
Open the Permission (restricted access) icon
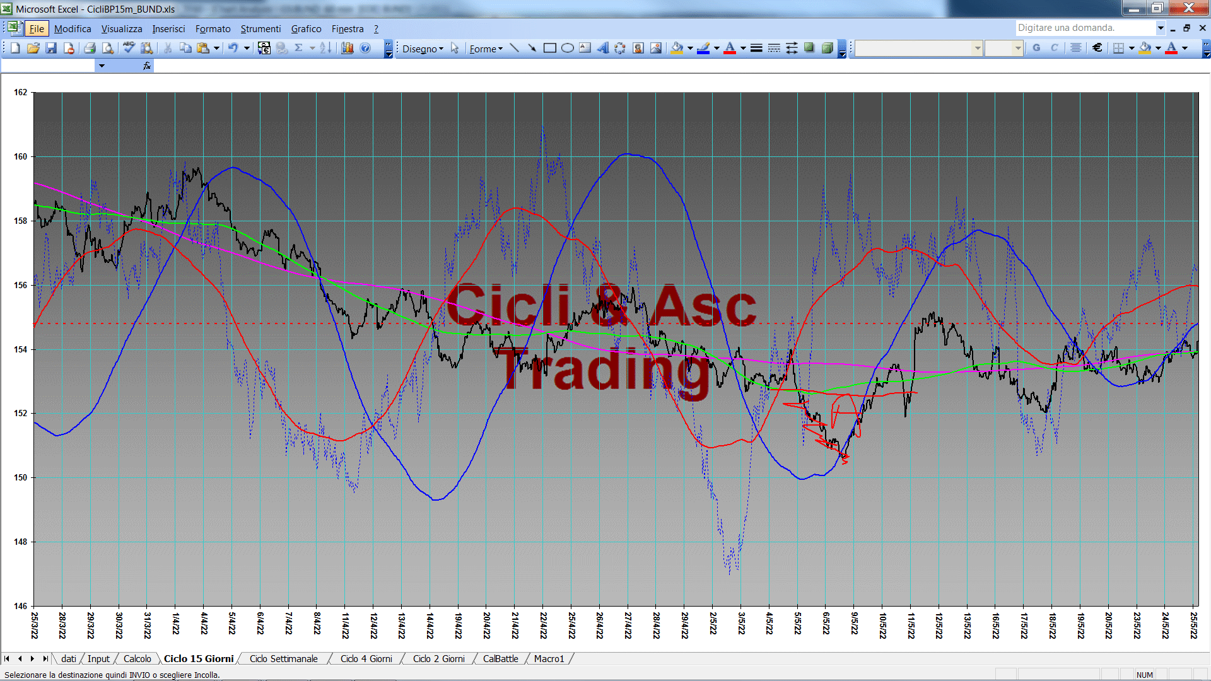point(69,48)
